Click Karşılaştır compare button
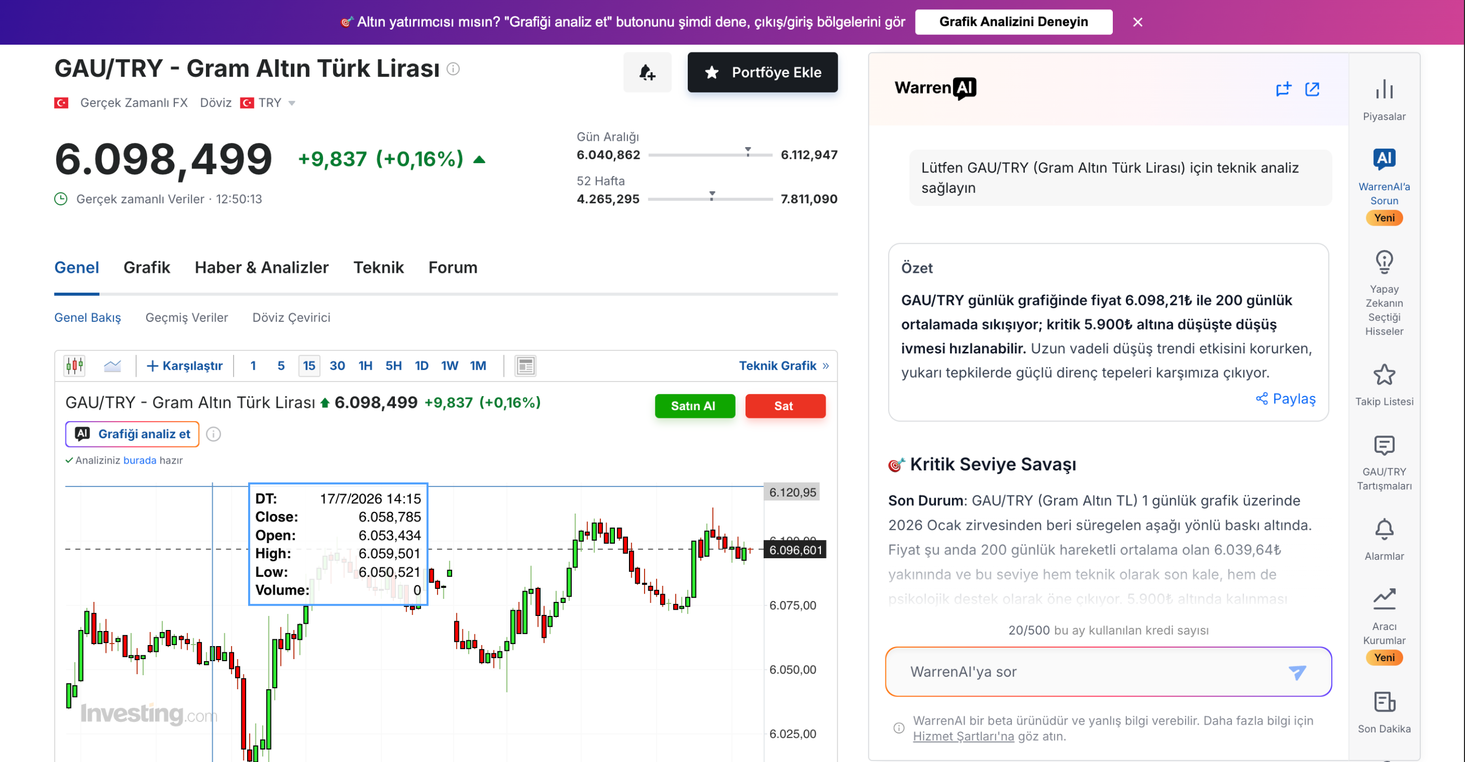Image resolution: width=1465 pixels, height=762 pixels. click(x=185, y=366)
